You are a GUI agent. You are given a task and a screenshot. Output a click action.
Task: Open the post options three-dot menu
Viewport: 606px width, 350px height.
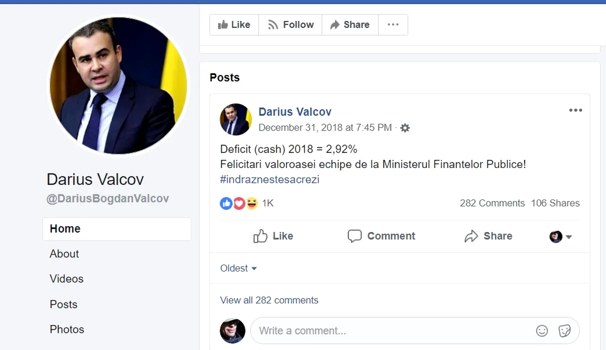pyautogui.click(x=575, y=110)
